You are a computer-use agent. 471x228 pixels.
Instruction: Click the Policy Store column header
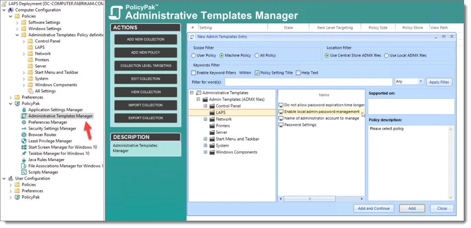[412, 27]
